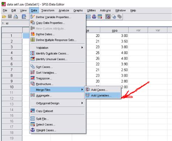The image size is (172, 141).
Task: Open the Help menu
Action: (x=133, y=11)
